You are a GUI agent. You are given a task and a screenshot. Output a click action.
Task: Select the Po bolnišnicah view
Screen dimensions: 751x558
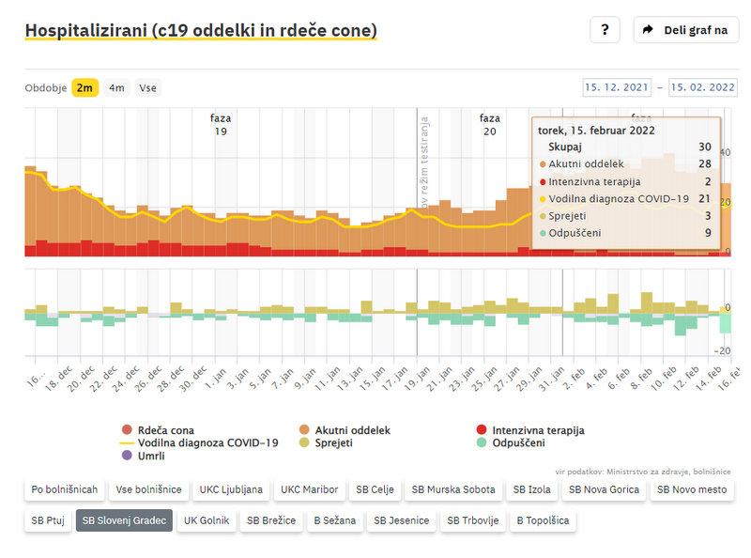64,489
